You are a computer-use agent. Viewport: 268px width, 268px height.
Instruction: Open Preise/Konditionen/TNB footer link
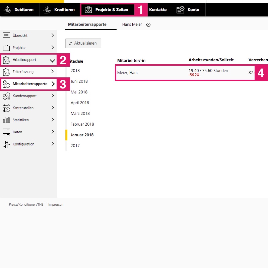pyautogui.click(x=26, y=204)
